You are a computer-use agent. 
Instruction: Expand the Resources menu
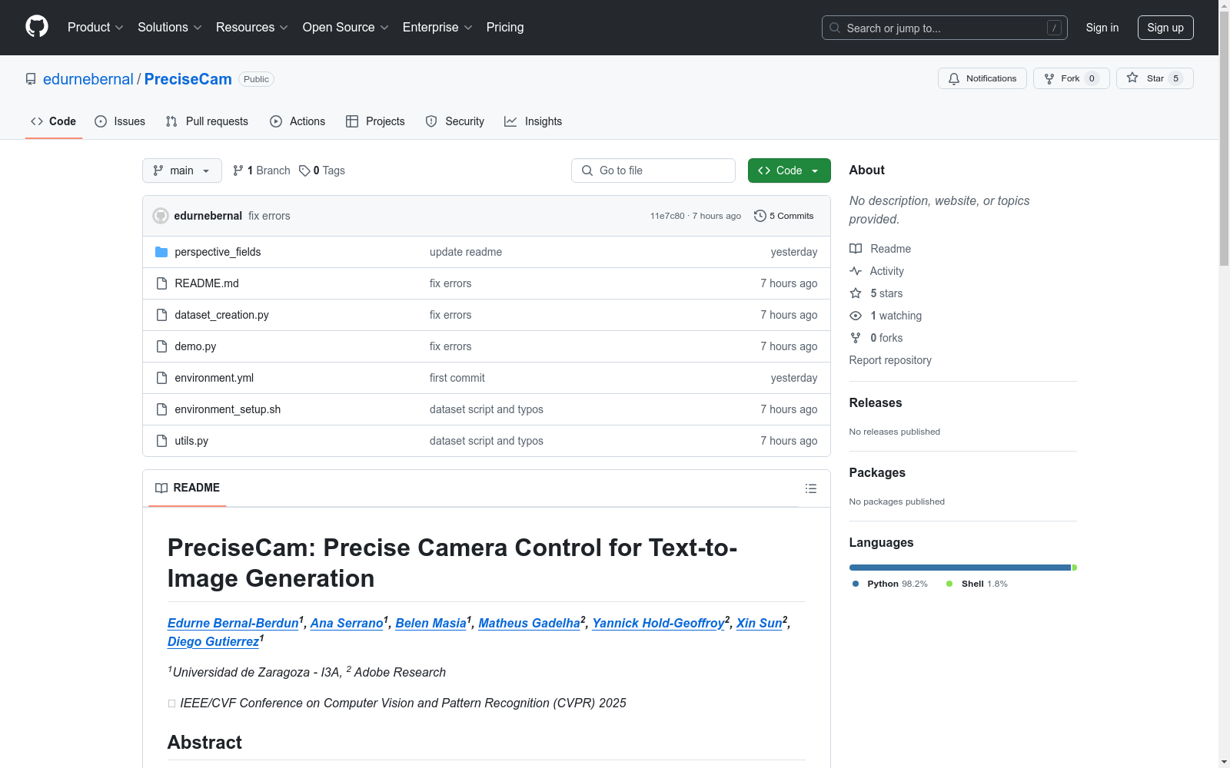pos(251,27)
